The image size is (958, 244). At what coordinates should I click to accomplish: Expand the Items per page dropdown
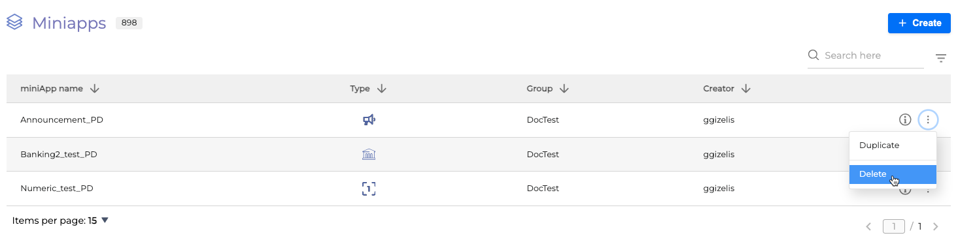point(105,221)
